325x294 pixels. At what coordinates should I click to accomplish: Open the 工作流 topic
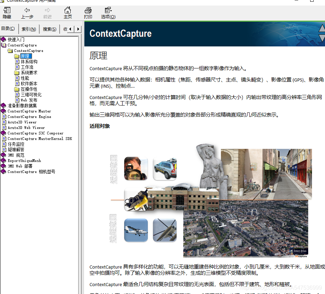pos(27,67)
